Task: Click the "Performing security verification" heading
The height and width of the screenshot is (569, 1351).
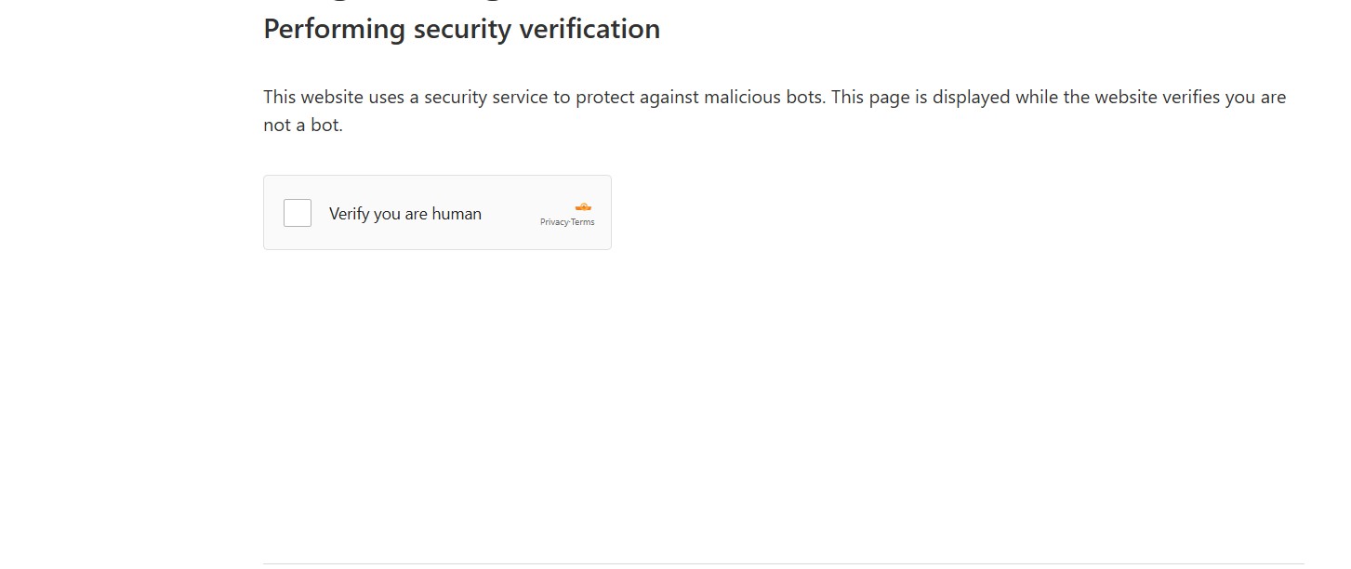Action: [462, 29]
